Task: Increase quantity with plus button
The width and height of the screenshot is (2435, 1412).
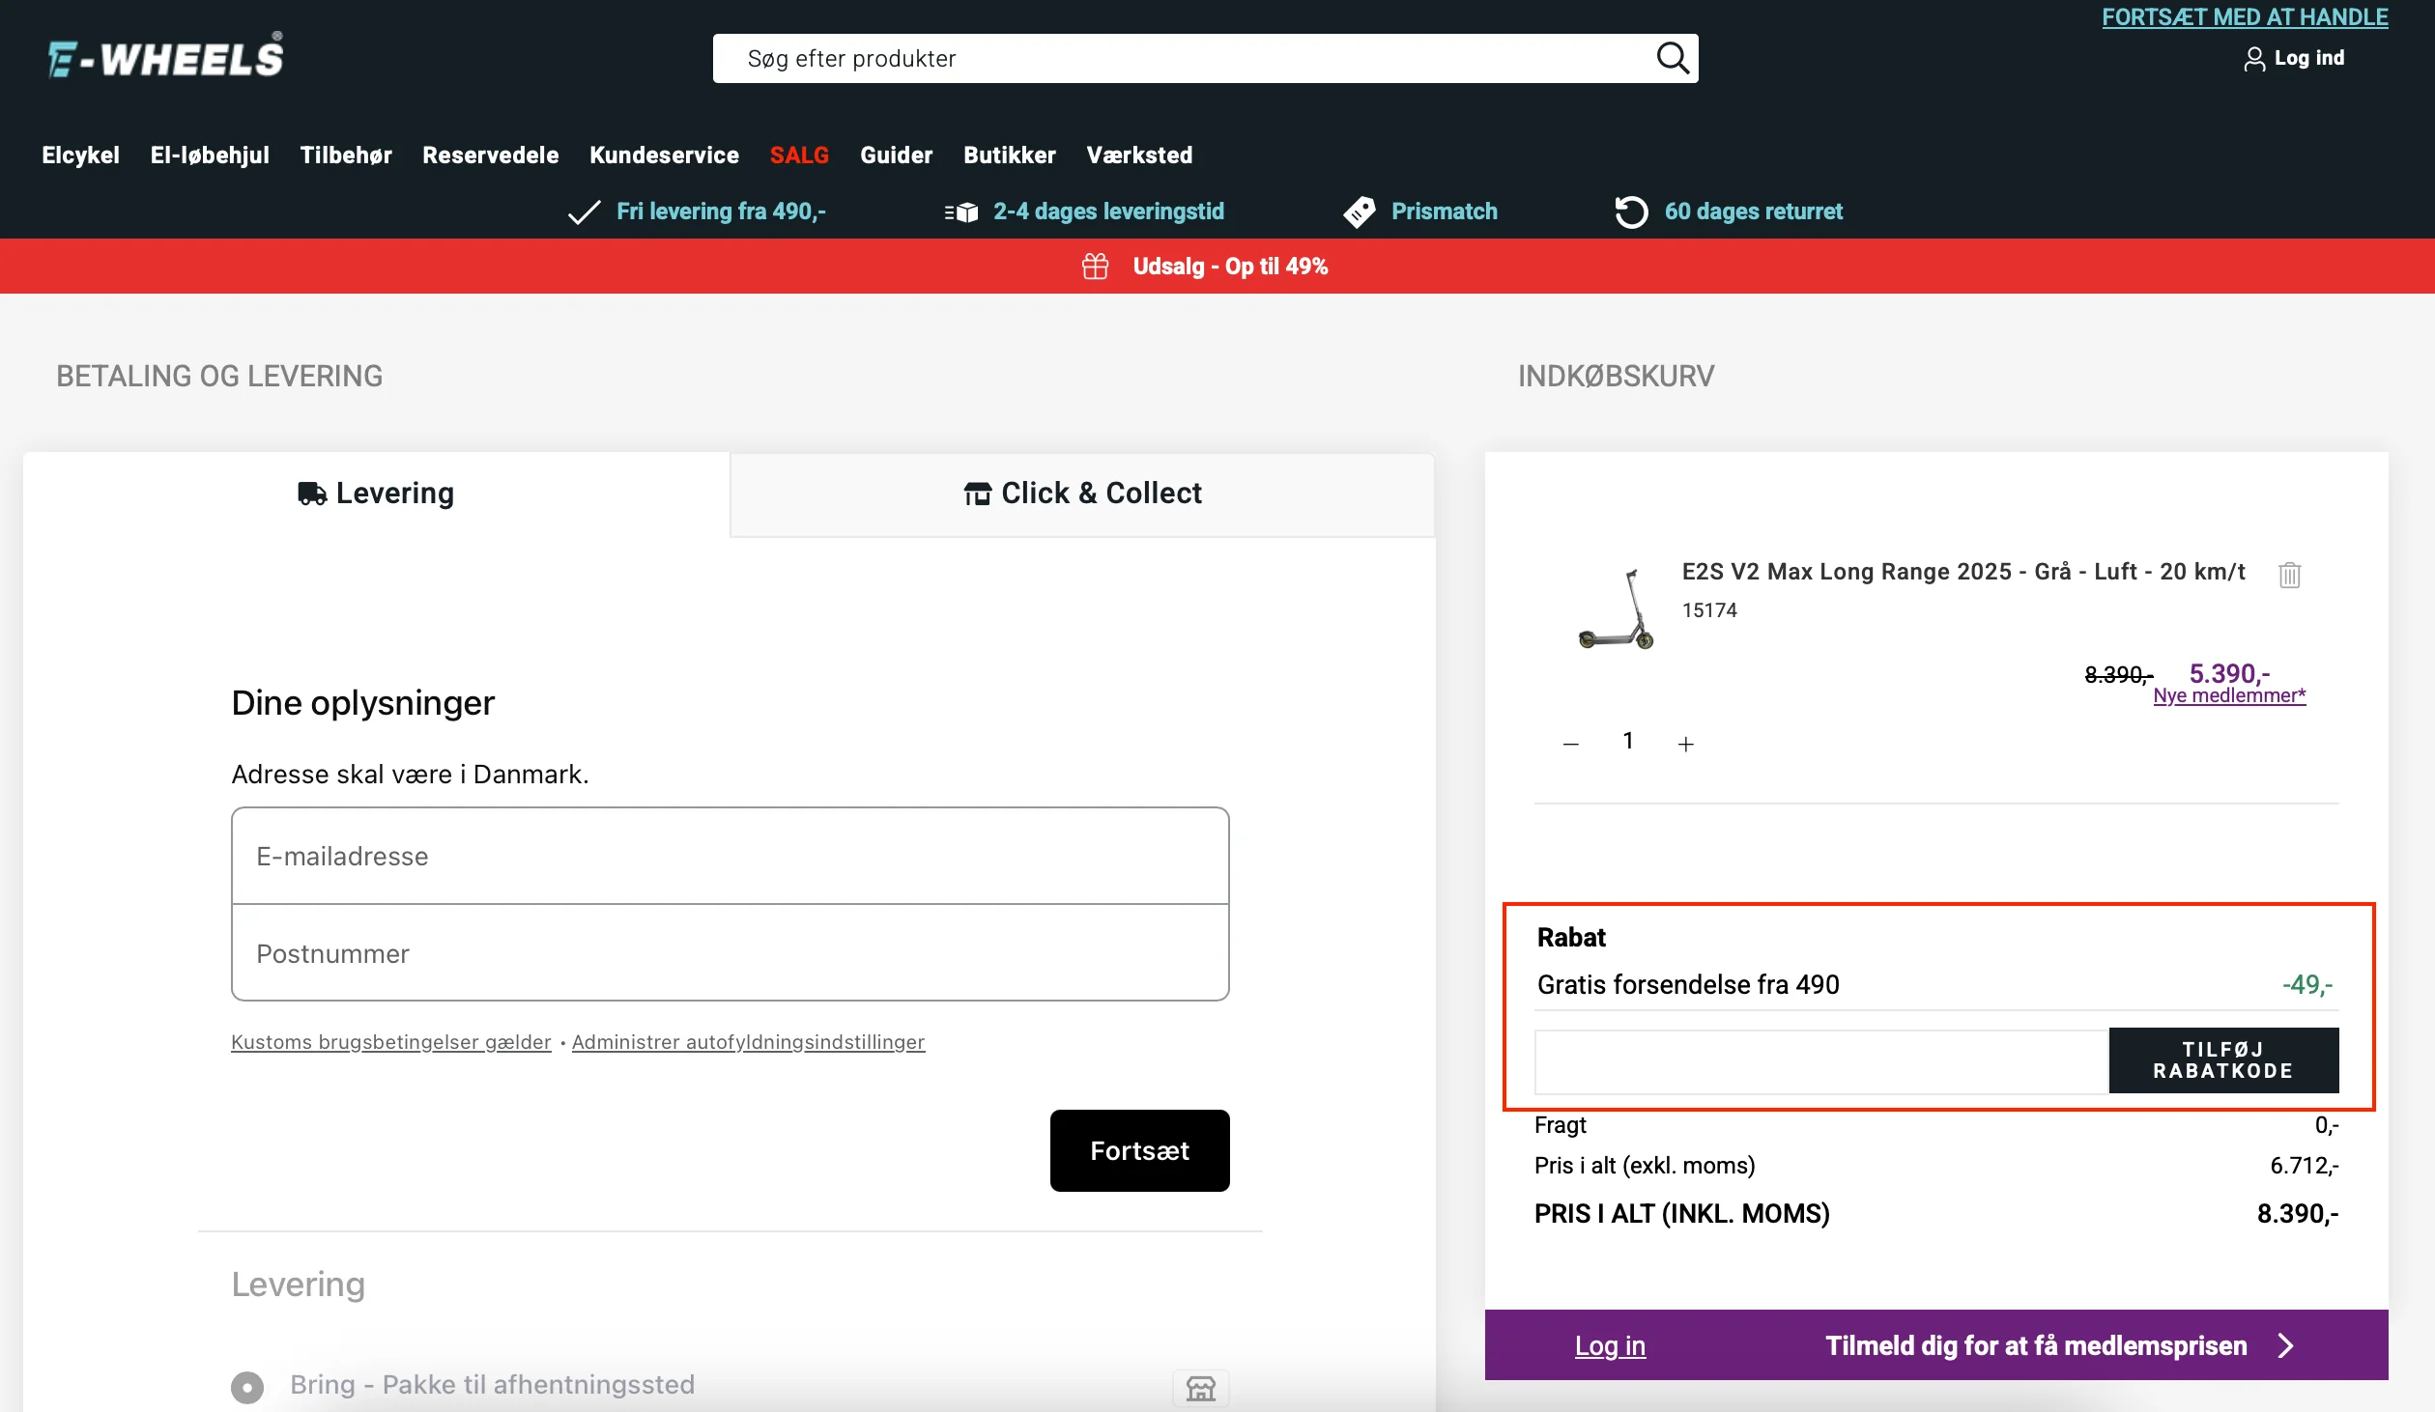Action: click(x=1686, y=744)
